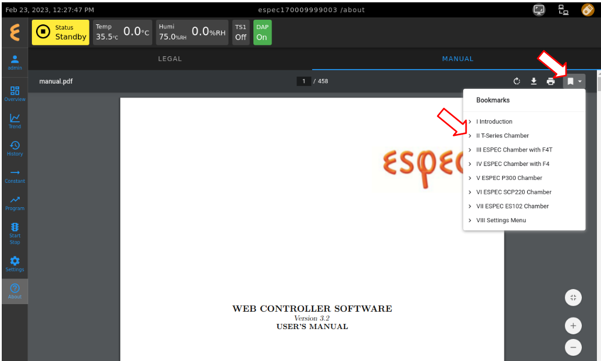Jump to VII ESPEC ES102 Chamber bookmark

(x=513, y=207)
